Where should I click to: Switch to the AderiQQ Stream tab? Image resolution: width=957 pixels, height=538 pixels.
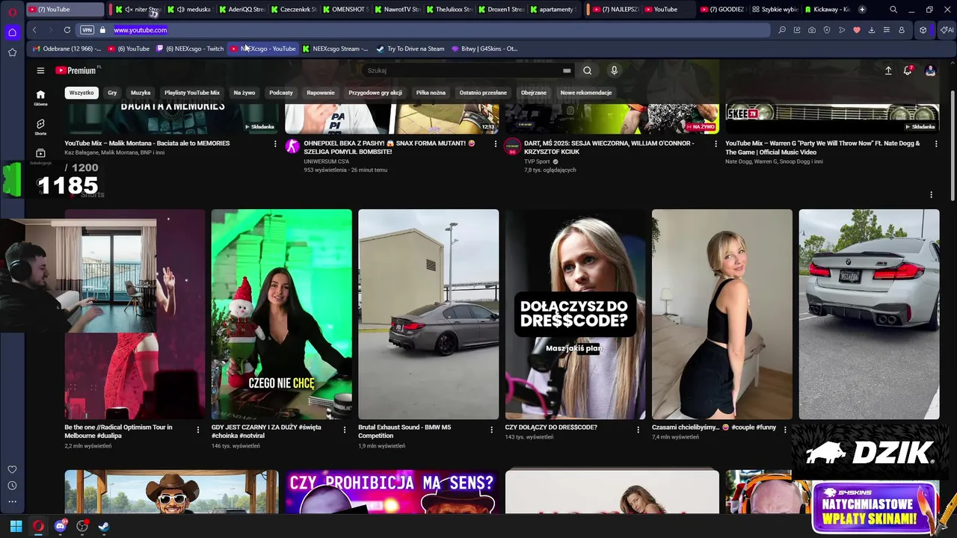pos(241,10)
